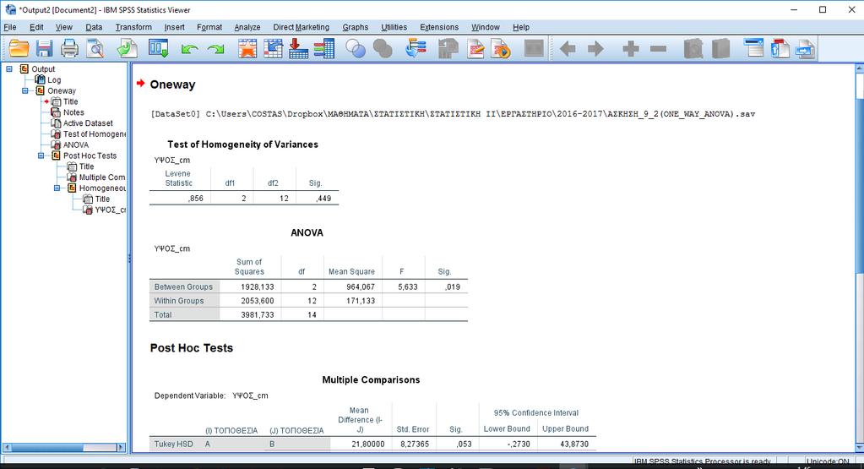Click the Designate Window icon
The image size is (864, 469).
click(x=448, y=49)
